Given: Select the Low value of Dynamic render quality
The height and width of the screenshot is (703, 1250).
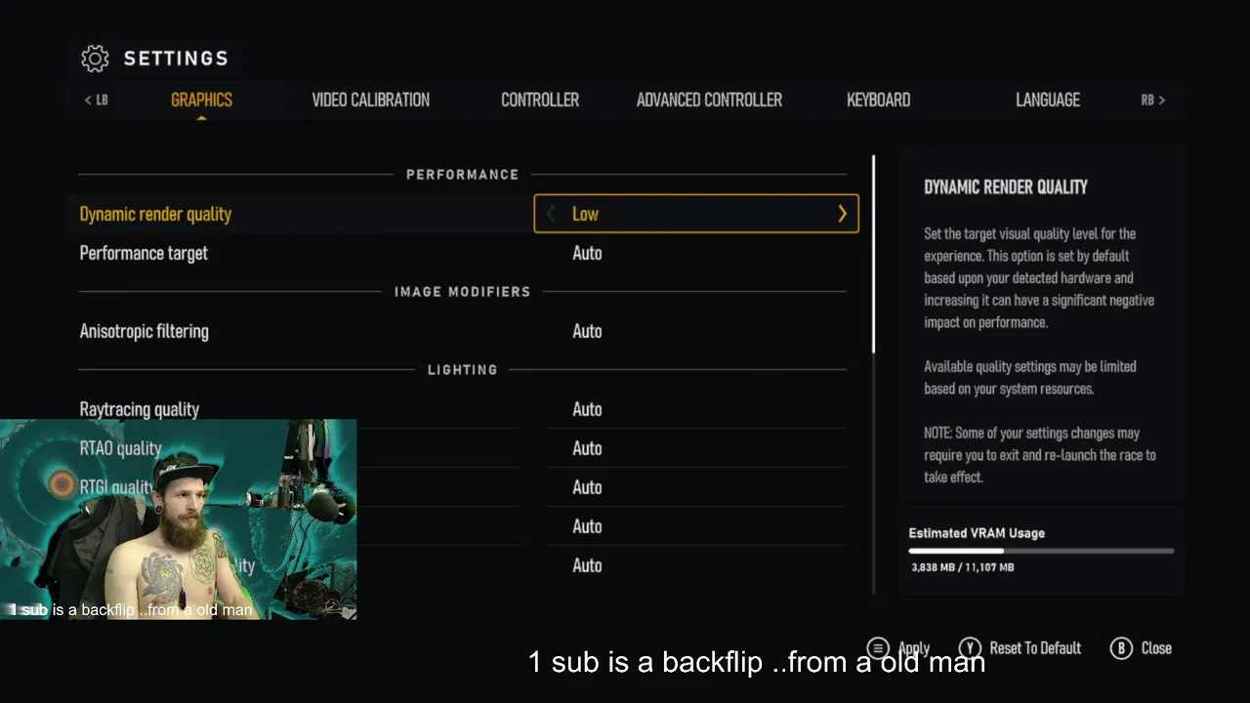Looking at the screenshot, I should pos(585,214).
